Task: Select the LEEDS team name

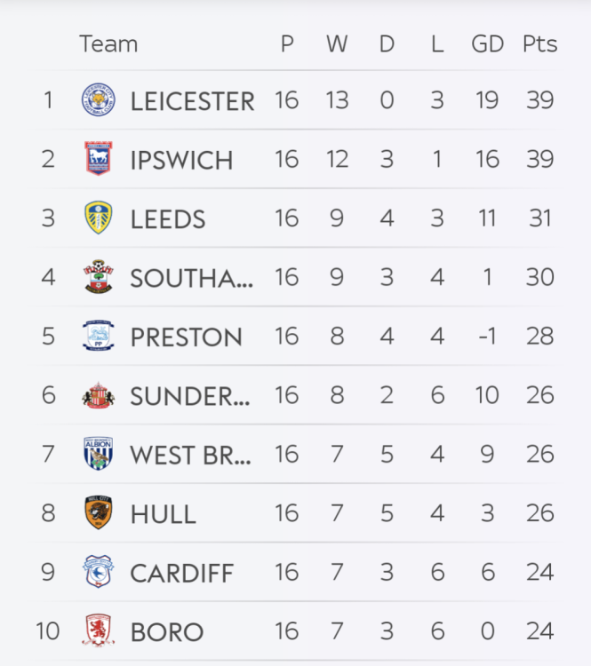Action: [x=168, y=219]
